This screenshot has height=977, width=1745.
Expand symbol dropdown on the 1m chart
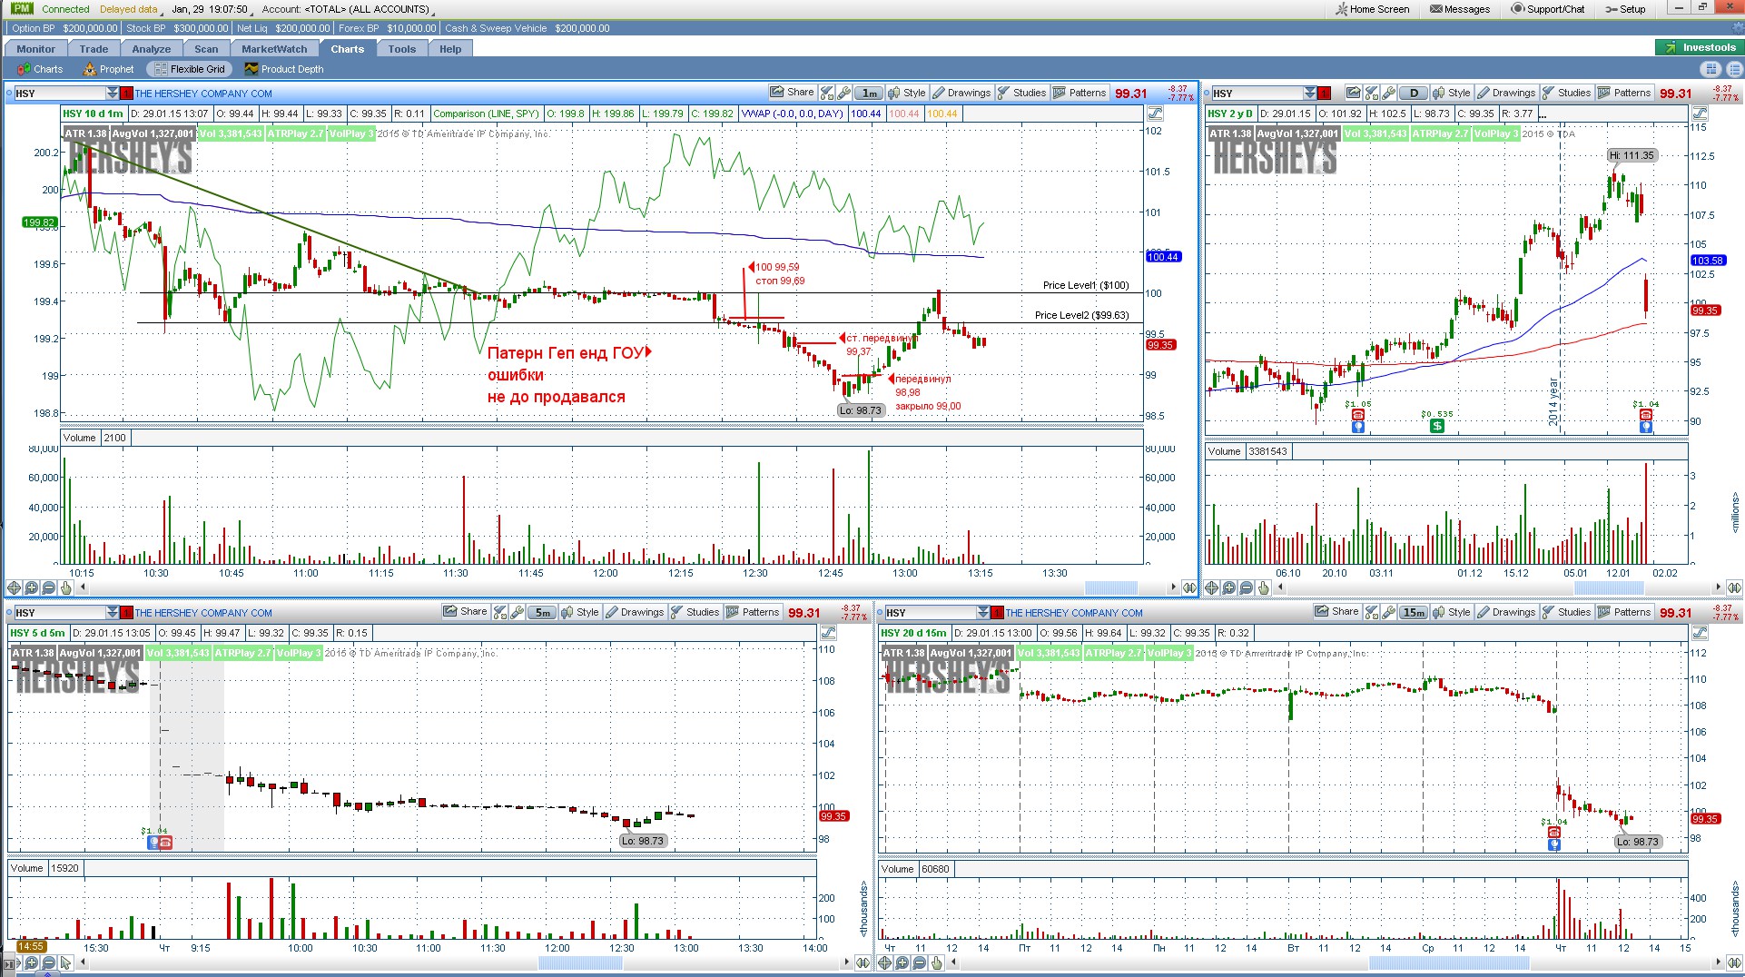tap(113, 93)
